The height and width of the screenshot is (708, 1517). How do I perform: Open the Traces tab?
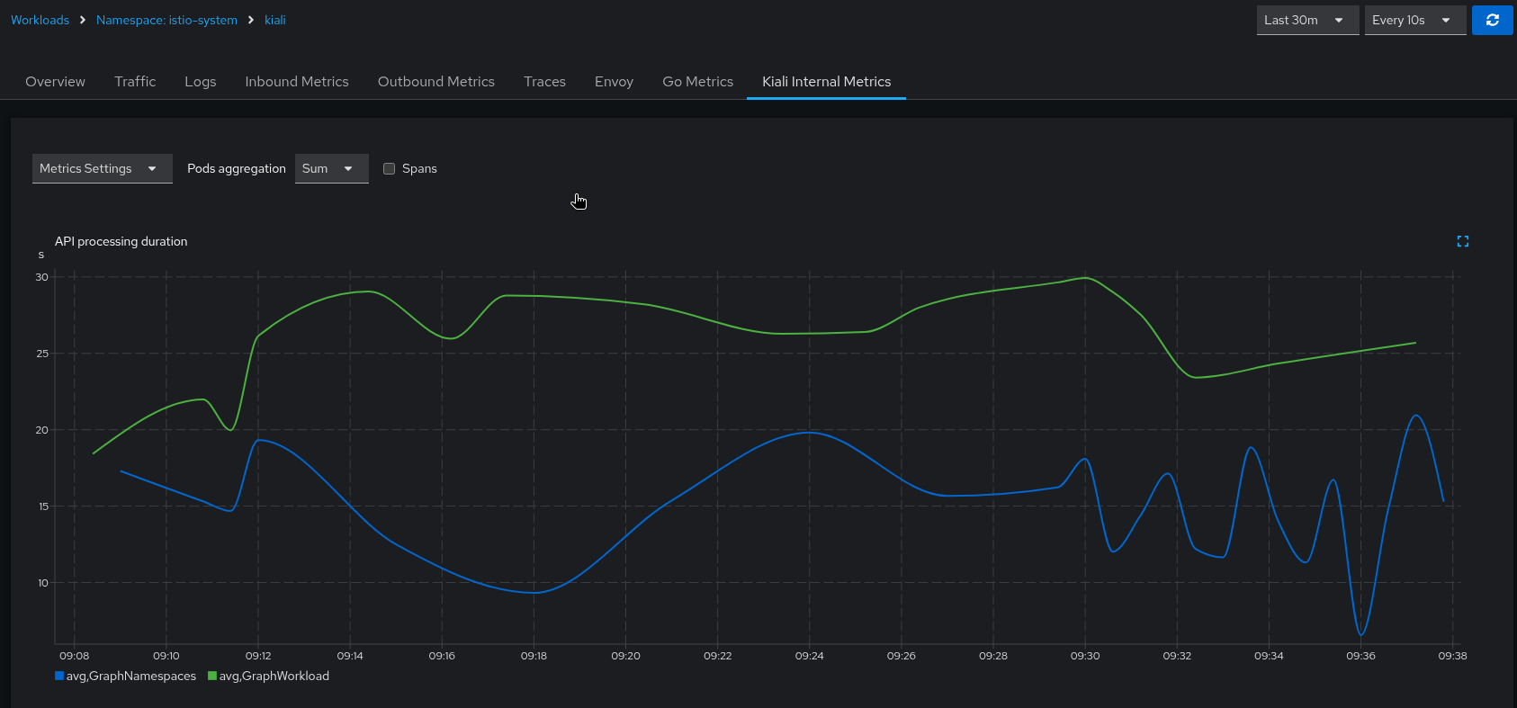coord(544,81)
